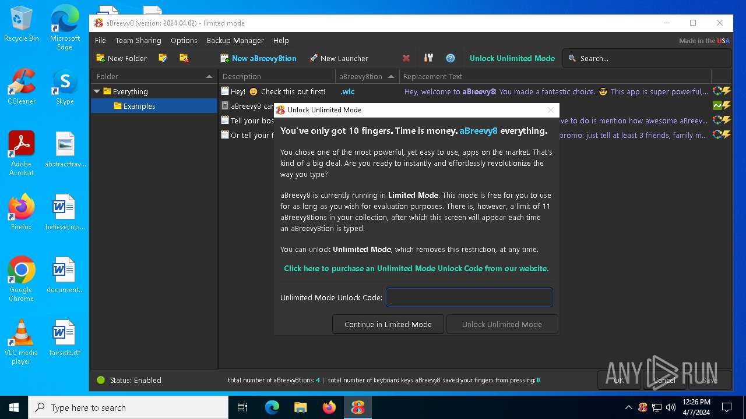Select the 'Hey! Check this out first!' row
Screen dimensions: 746x419
tap(475, 91)
